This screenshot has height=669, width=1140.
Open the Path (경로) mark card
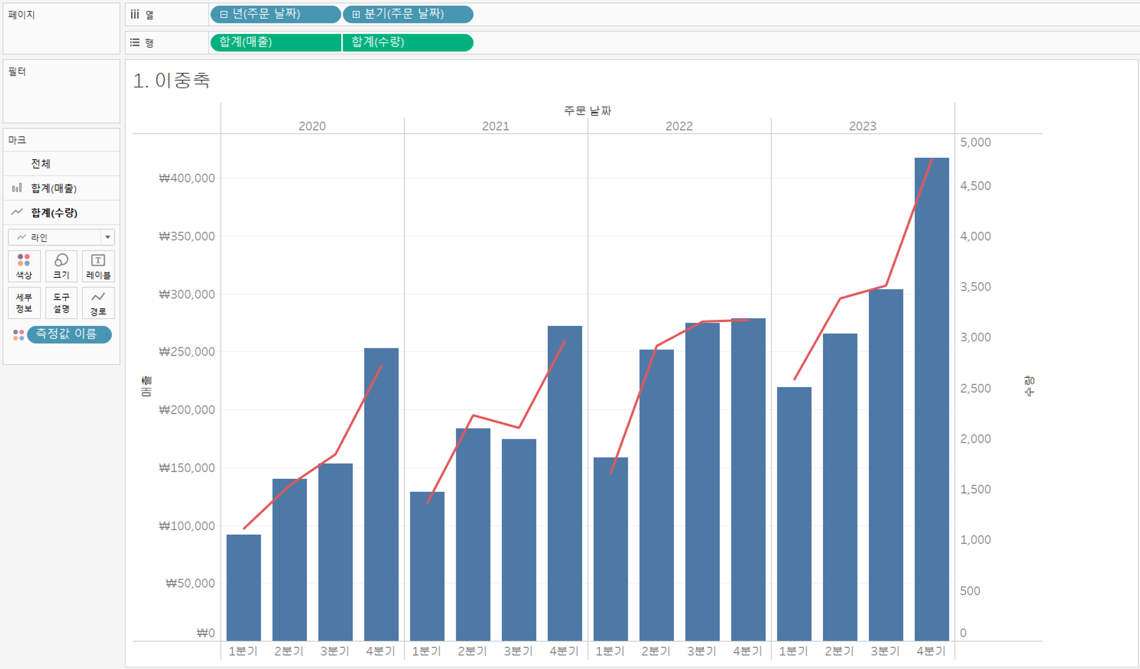[98, 303]
